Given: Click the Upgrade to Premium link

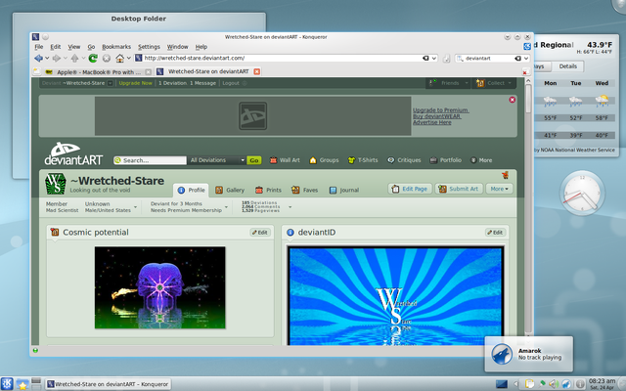Looking at the screenshot, I should coord(440,110).
